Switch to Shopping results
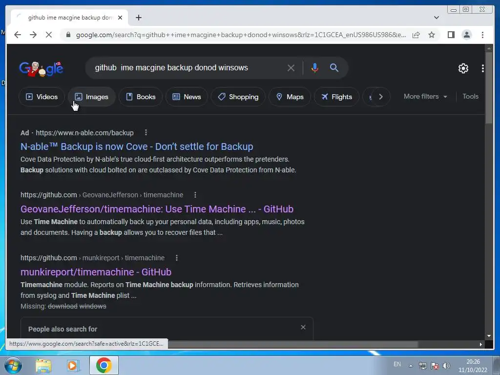This screenshot has height=375, width=500. pyautogui.click(x=238, y=97)
